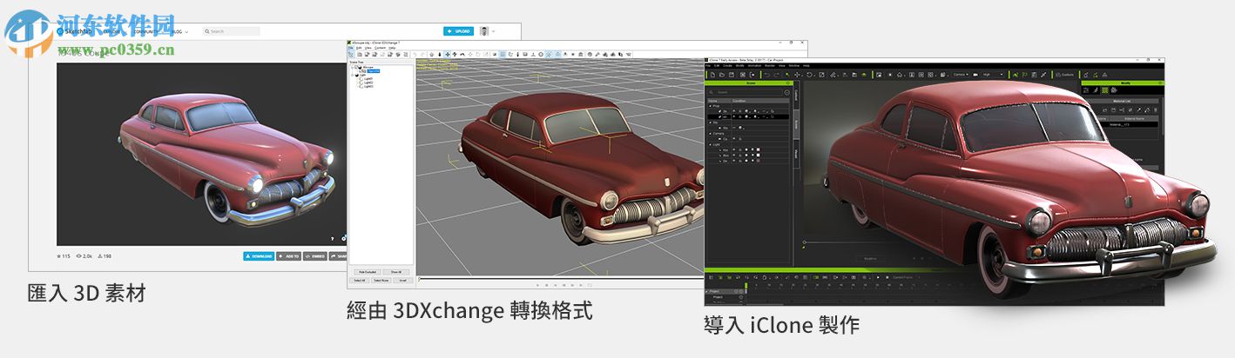This screenshot has width=1235, height=358.
Task: Click the Material Name field in Modify panel
Action: tap(1133, 124)
